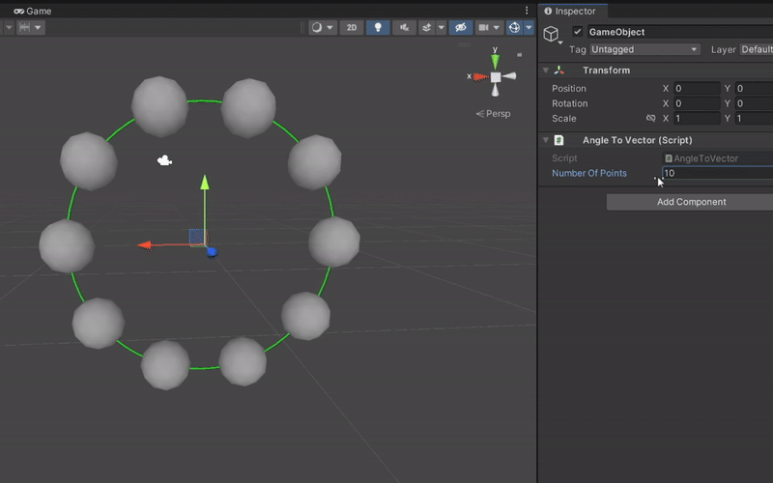
Task: Click the green Y axis cone on the orientation gizmo
Action: point(495,62)
